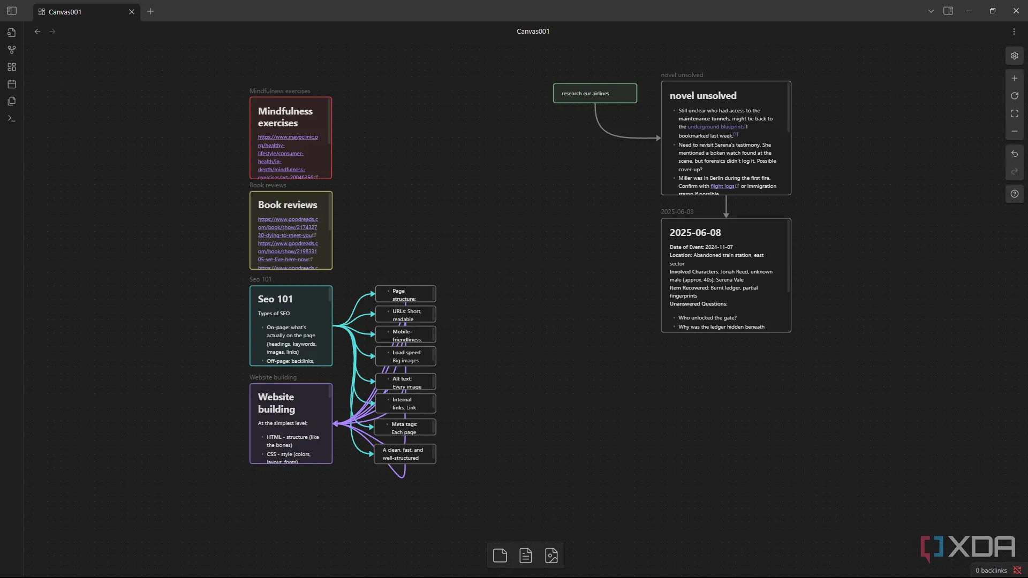
Task: Toggle the right sidebar panel
Action: (x=948, y=11)
